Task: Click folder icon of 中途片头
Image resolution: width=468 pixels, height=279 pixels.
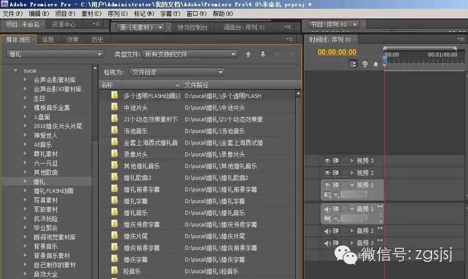Action: 114,107
